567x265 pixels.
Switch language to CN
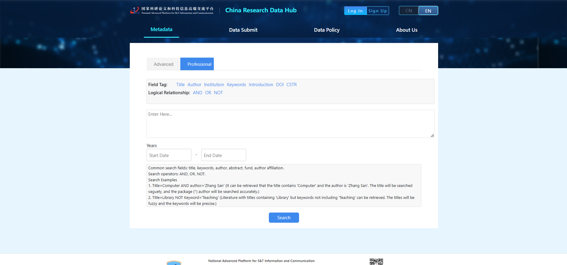(x=409, y=11)
